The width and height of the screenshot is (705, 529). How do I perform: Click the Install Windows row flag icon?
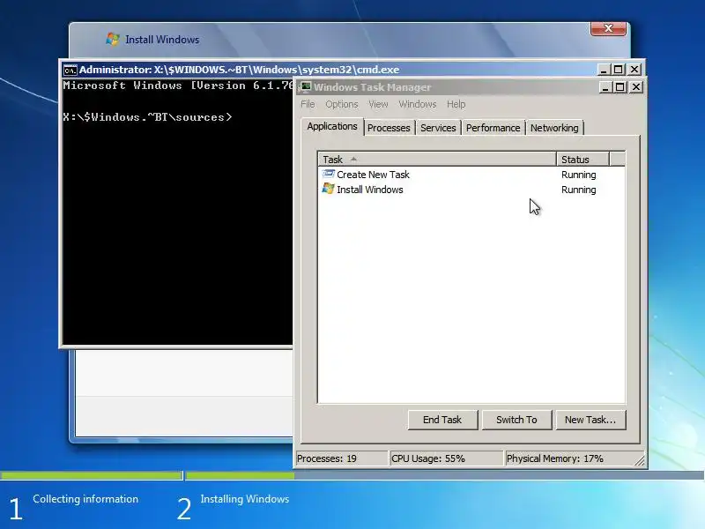point(328,189)
